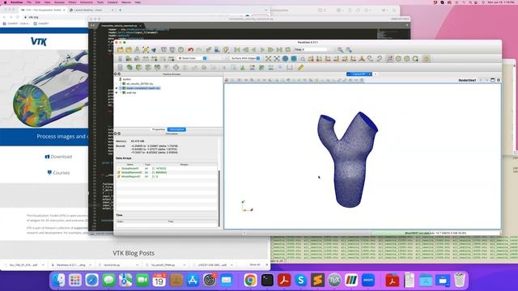Select the builtin server item
518x291 pixels.
[126, 79]
